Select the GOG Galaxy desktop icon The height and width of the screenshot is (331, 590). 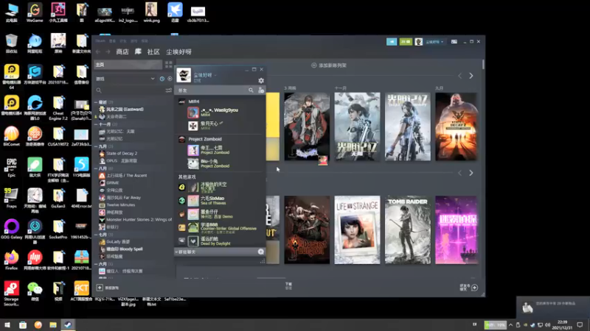click(12, 229)
